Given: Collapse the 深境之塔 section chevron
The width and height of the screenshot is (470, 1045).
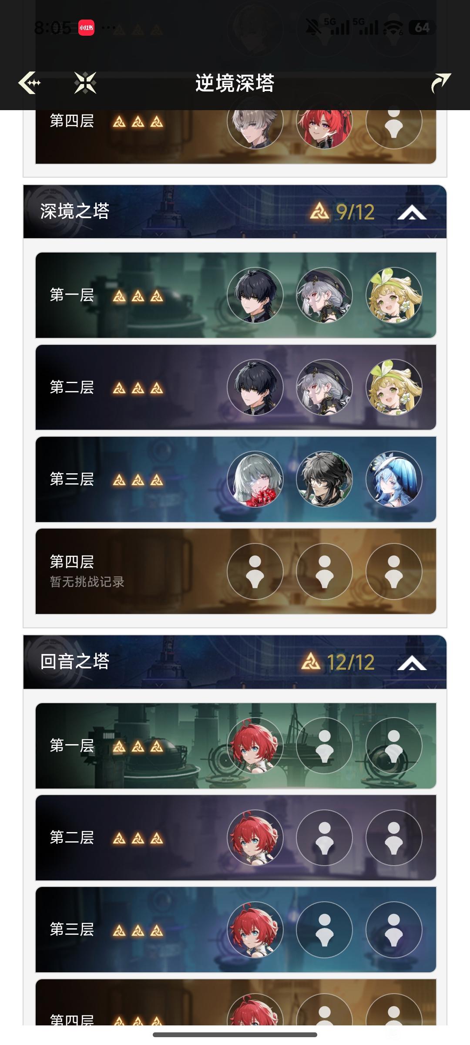Looking at the screenshot, I should (412, 212).
